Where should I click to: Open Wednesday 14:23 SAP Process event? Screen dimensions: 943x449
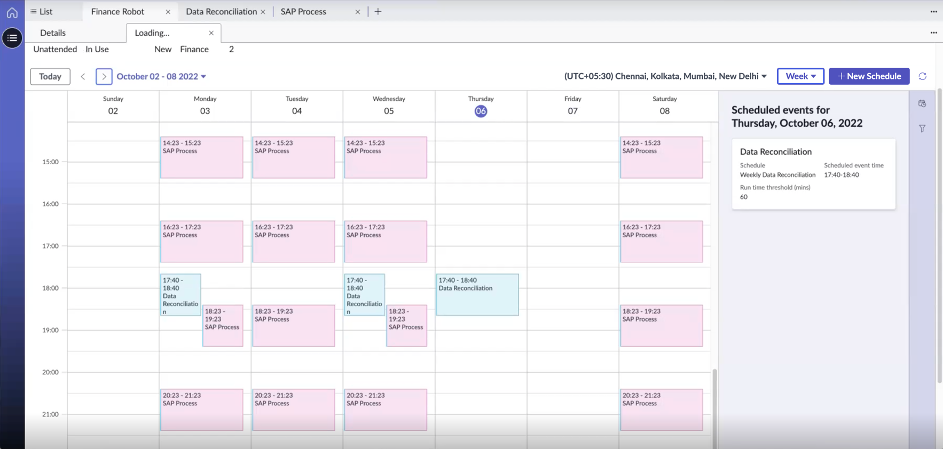386,157
